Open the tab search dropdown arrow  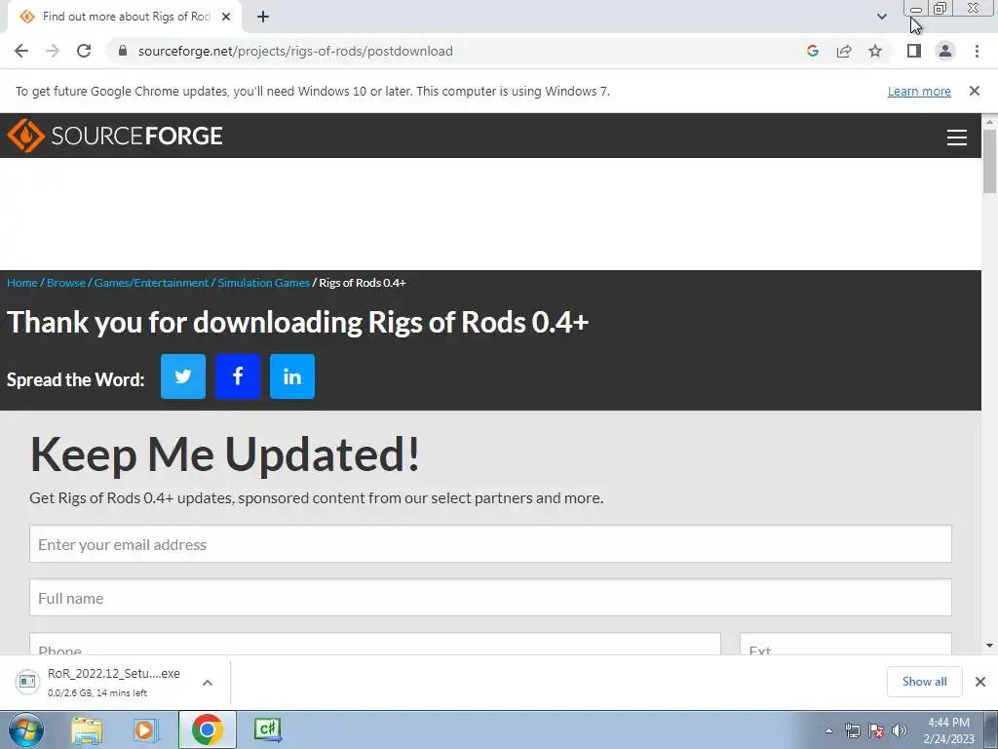(x=881, y=17)
